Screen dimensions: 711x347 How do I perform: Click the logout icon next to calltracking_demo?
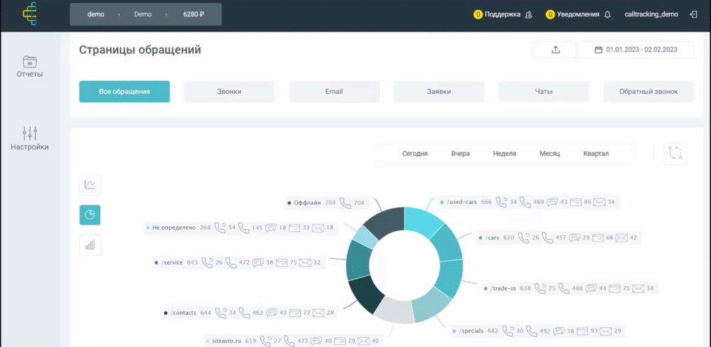click(693, 14)
